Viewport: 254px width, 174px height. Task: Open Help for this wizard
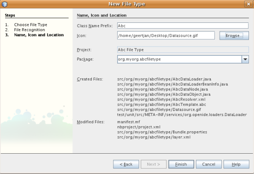(236, 164)
